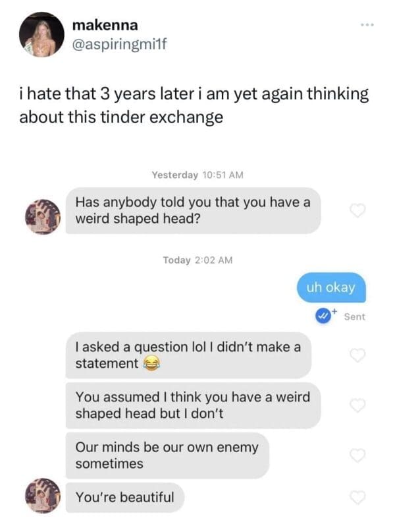Image resolution: width=395 pixels, height=526 pixels.
Task: Click the 'Sent' status label
Action: coord(354,316)
